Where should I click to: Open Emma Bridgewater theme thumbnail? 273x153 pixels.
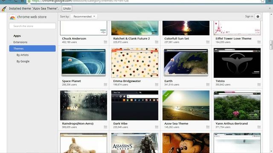tap(135, 63)
